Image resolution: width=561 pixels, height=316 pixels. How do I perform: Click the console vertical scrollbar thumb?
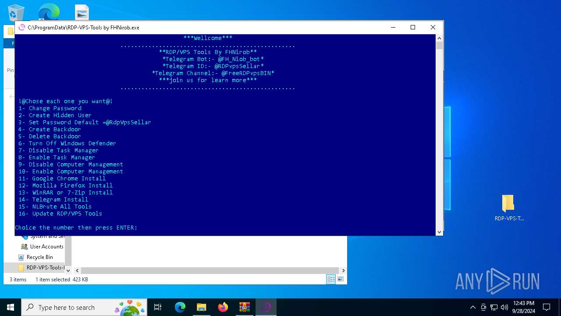click(x=439, y=45)
